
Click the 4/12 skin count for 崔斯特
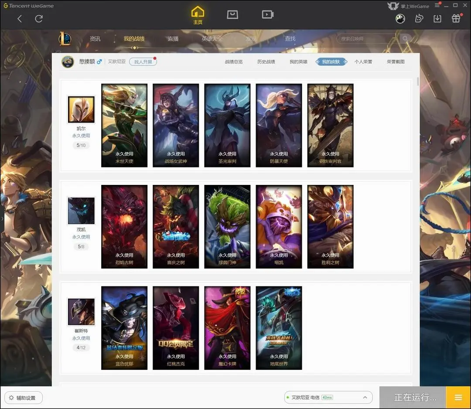point(81,348)
